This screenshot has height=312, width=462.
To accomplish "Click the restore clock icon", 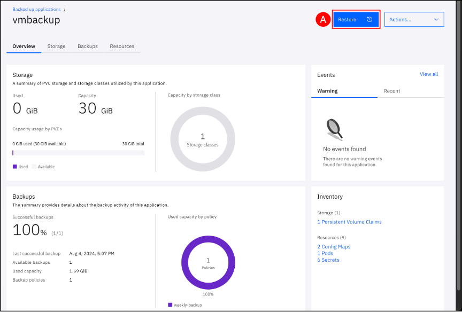I will pyautogui.click(x=369, y=20).
